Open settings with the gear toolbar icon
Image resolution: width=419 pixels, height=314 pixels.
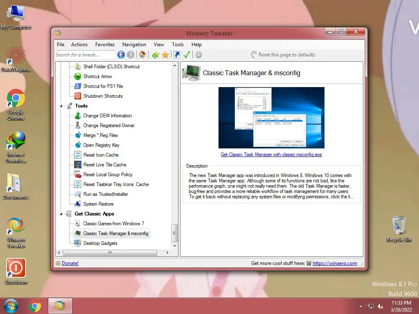[x=198, y=55]
